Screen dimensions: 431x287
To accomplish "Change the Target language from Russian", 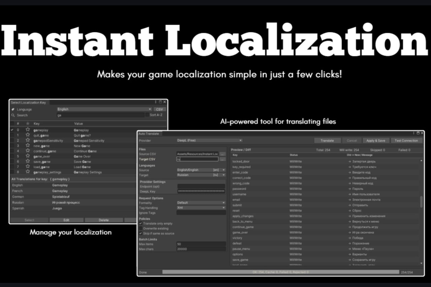I will [x=201, y=175].
